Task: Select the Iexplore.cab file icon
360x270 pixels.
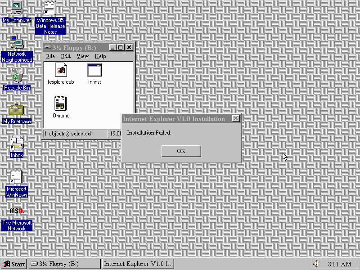Action: click(61, 70)
